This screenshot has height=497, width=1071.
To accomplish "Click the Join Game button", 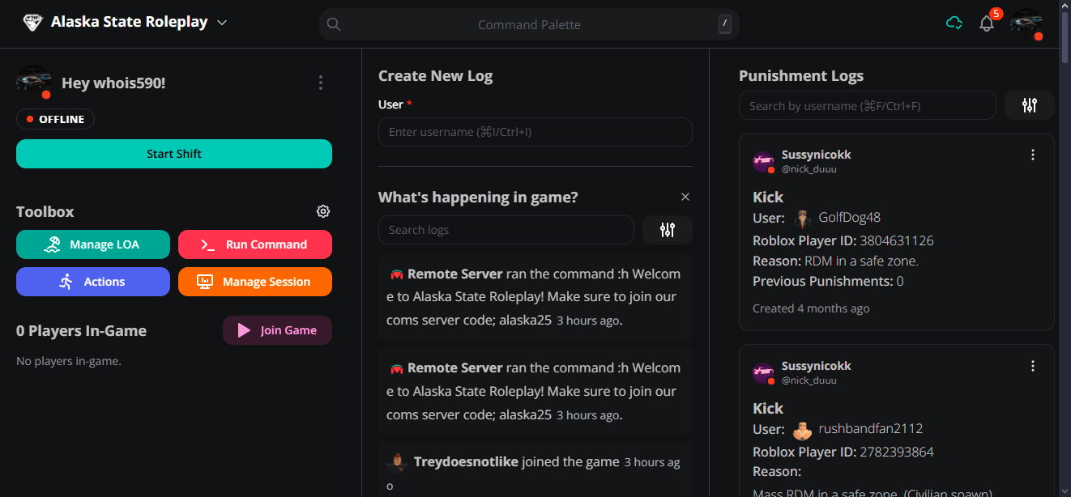I will coord(277,330).
